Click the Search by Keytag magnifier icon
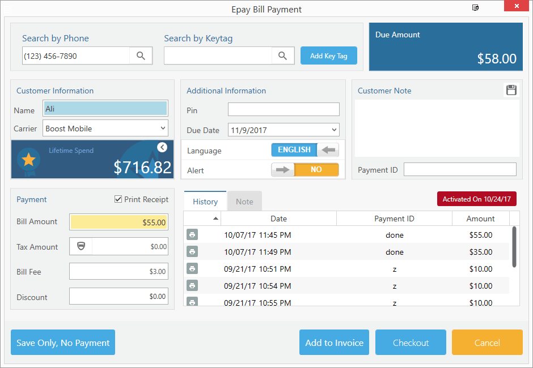 click(283, 55)
